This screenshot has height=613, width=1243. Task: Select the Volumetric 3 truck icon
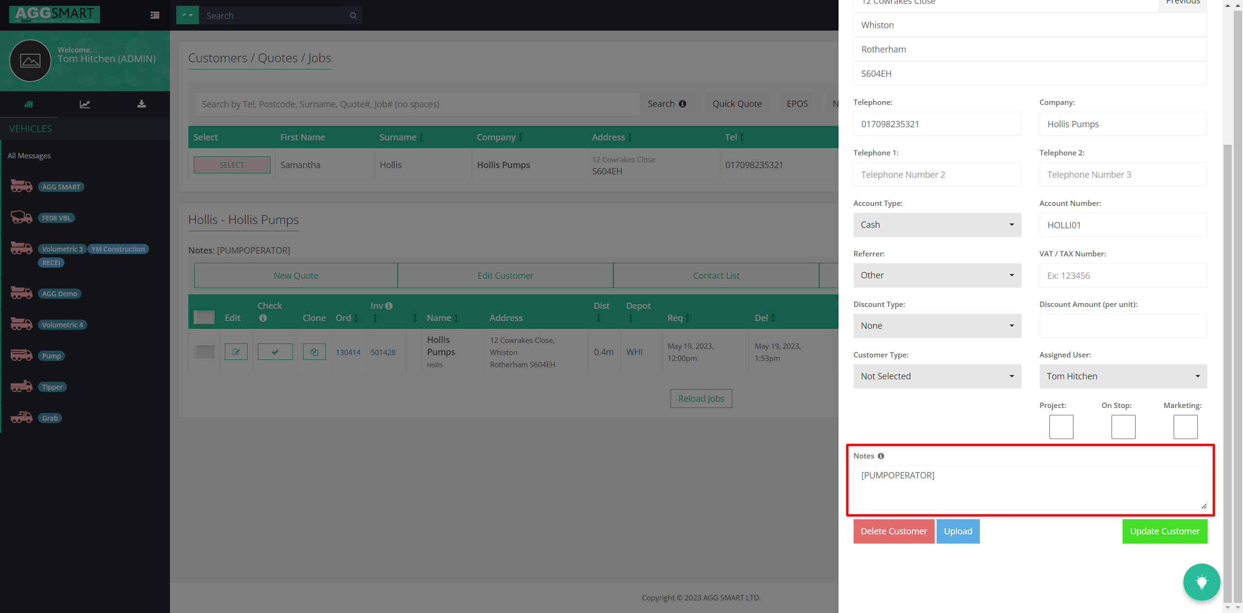[21, 249]
